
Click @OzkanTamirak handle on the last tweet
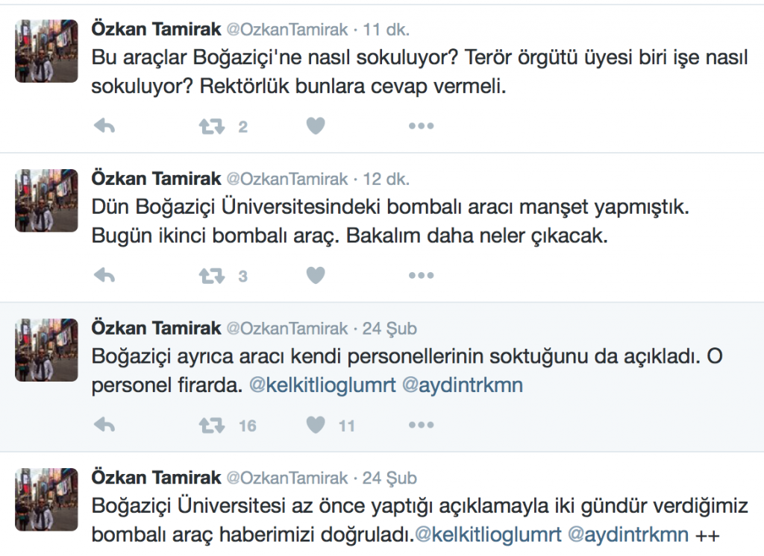pyautogui.click(x=286, y=477)
